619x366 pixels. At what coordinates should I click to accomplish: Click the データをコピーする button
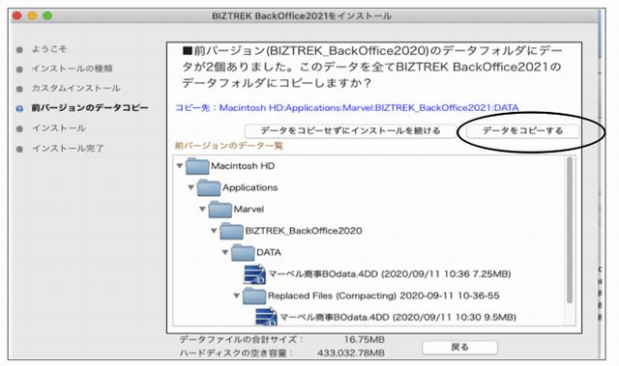tap(522, 130)
